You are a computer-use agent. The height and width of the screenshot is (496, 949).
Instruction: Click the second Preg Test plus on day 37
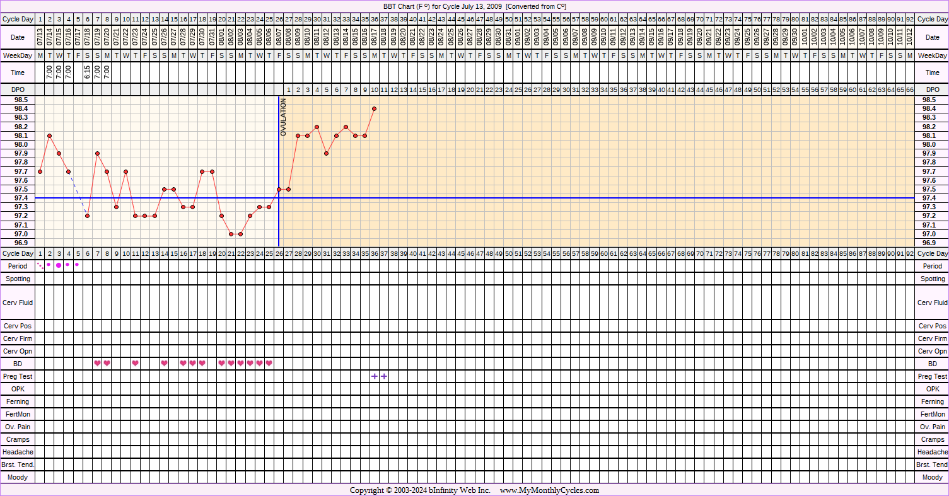click(384, 376)
